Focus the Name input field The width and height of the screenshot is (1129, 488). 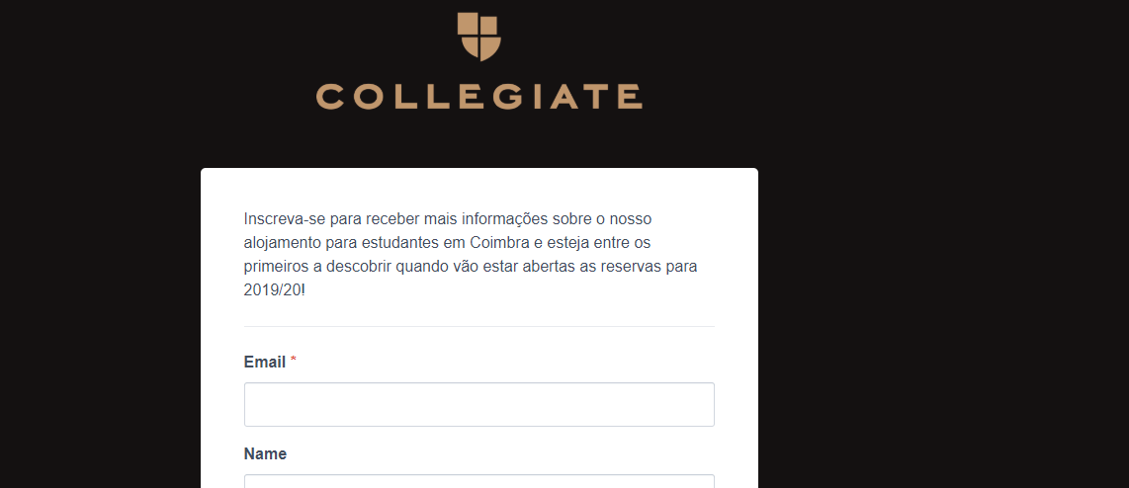click(x=478, y=481)
